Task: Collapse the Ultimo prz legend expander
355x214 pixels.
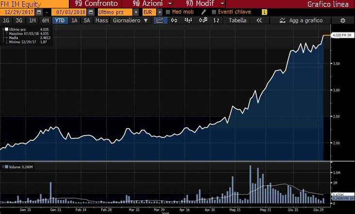Action: point(3,29)
